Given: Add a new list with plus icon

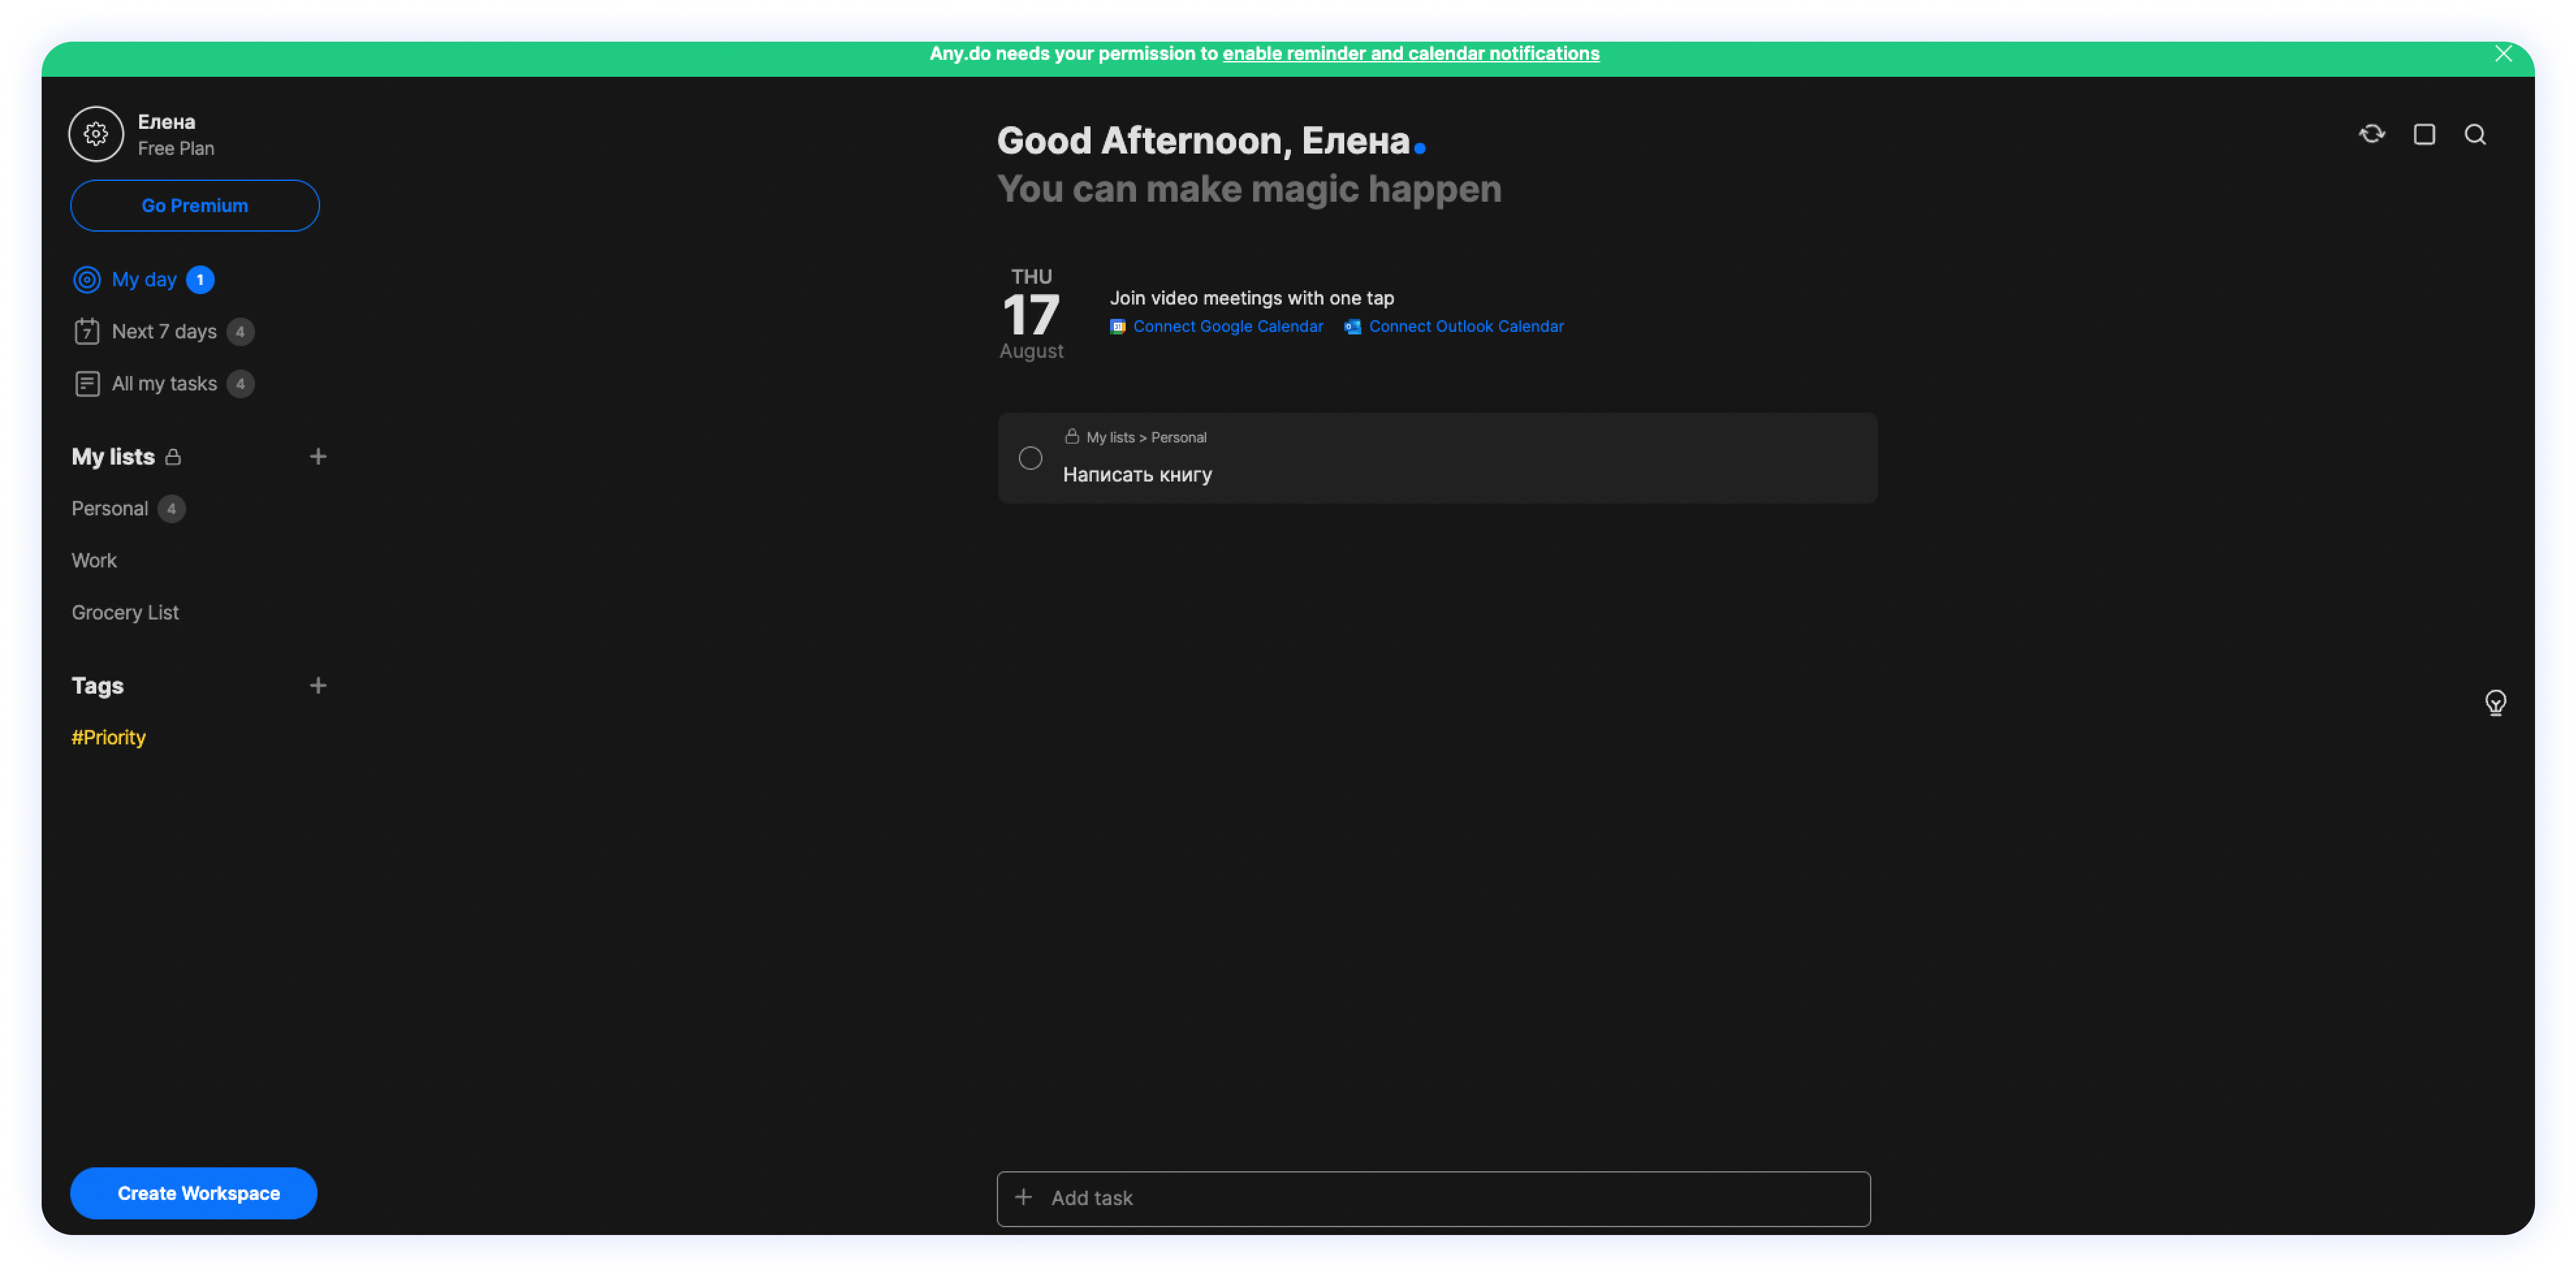Looking at the screenshot, I should (x=318, y=457).
